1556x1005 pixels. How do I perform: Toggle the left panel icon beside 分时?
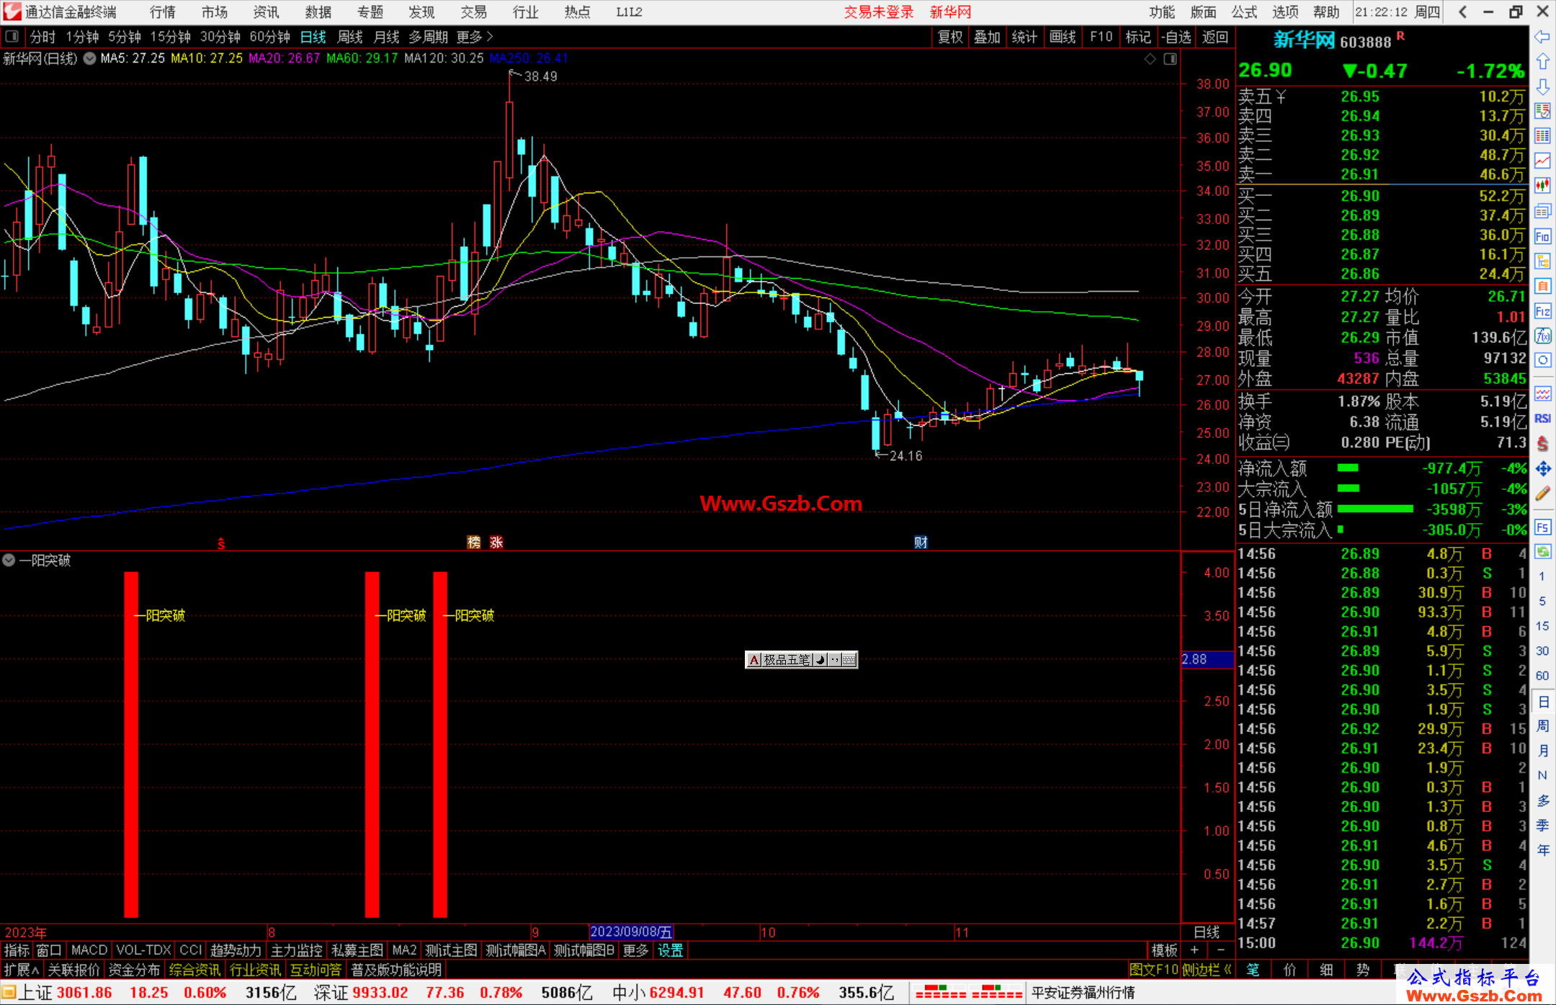[12, 37]
